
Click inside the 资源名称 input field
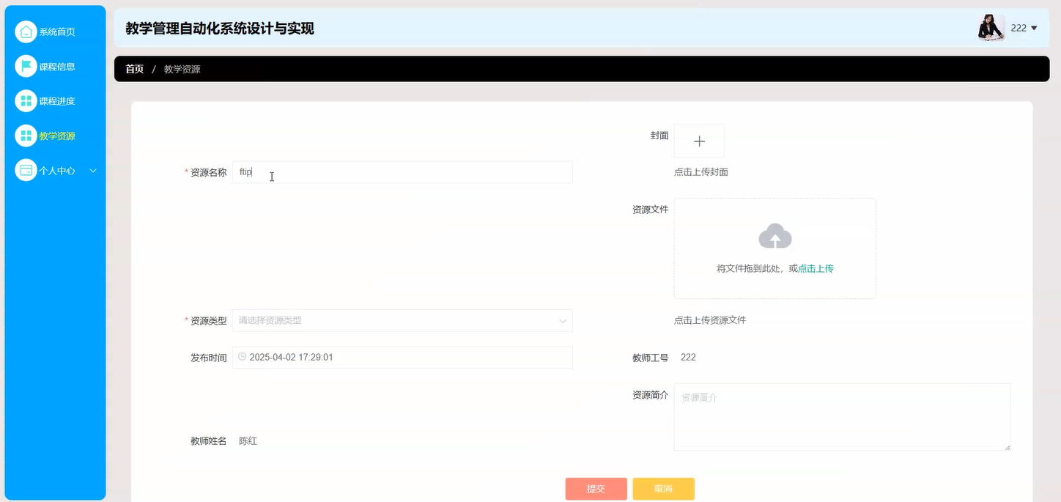click(402, 171)
